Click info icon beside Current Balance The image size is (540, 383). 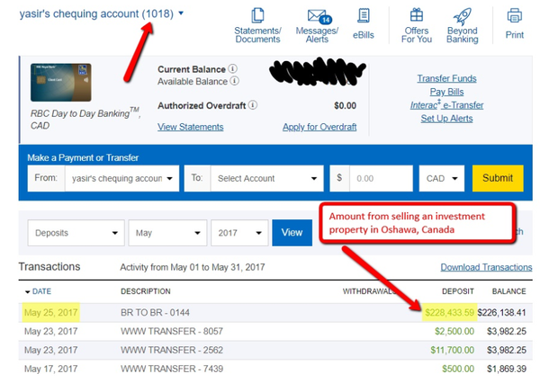coord(233,69)
